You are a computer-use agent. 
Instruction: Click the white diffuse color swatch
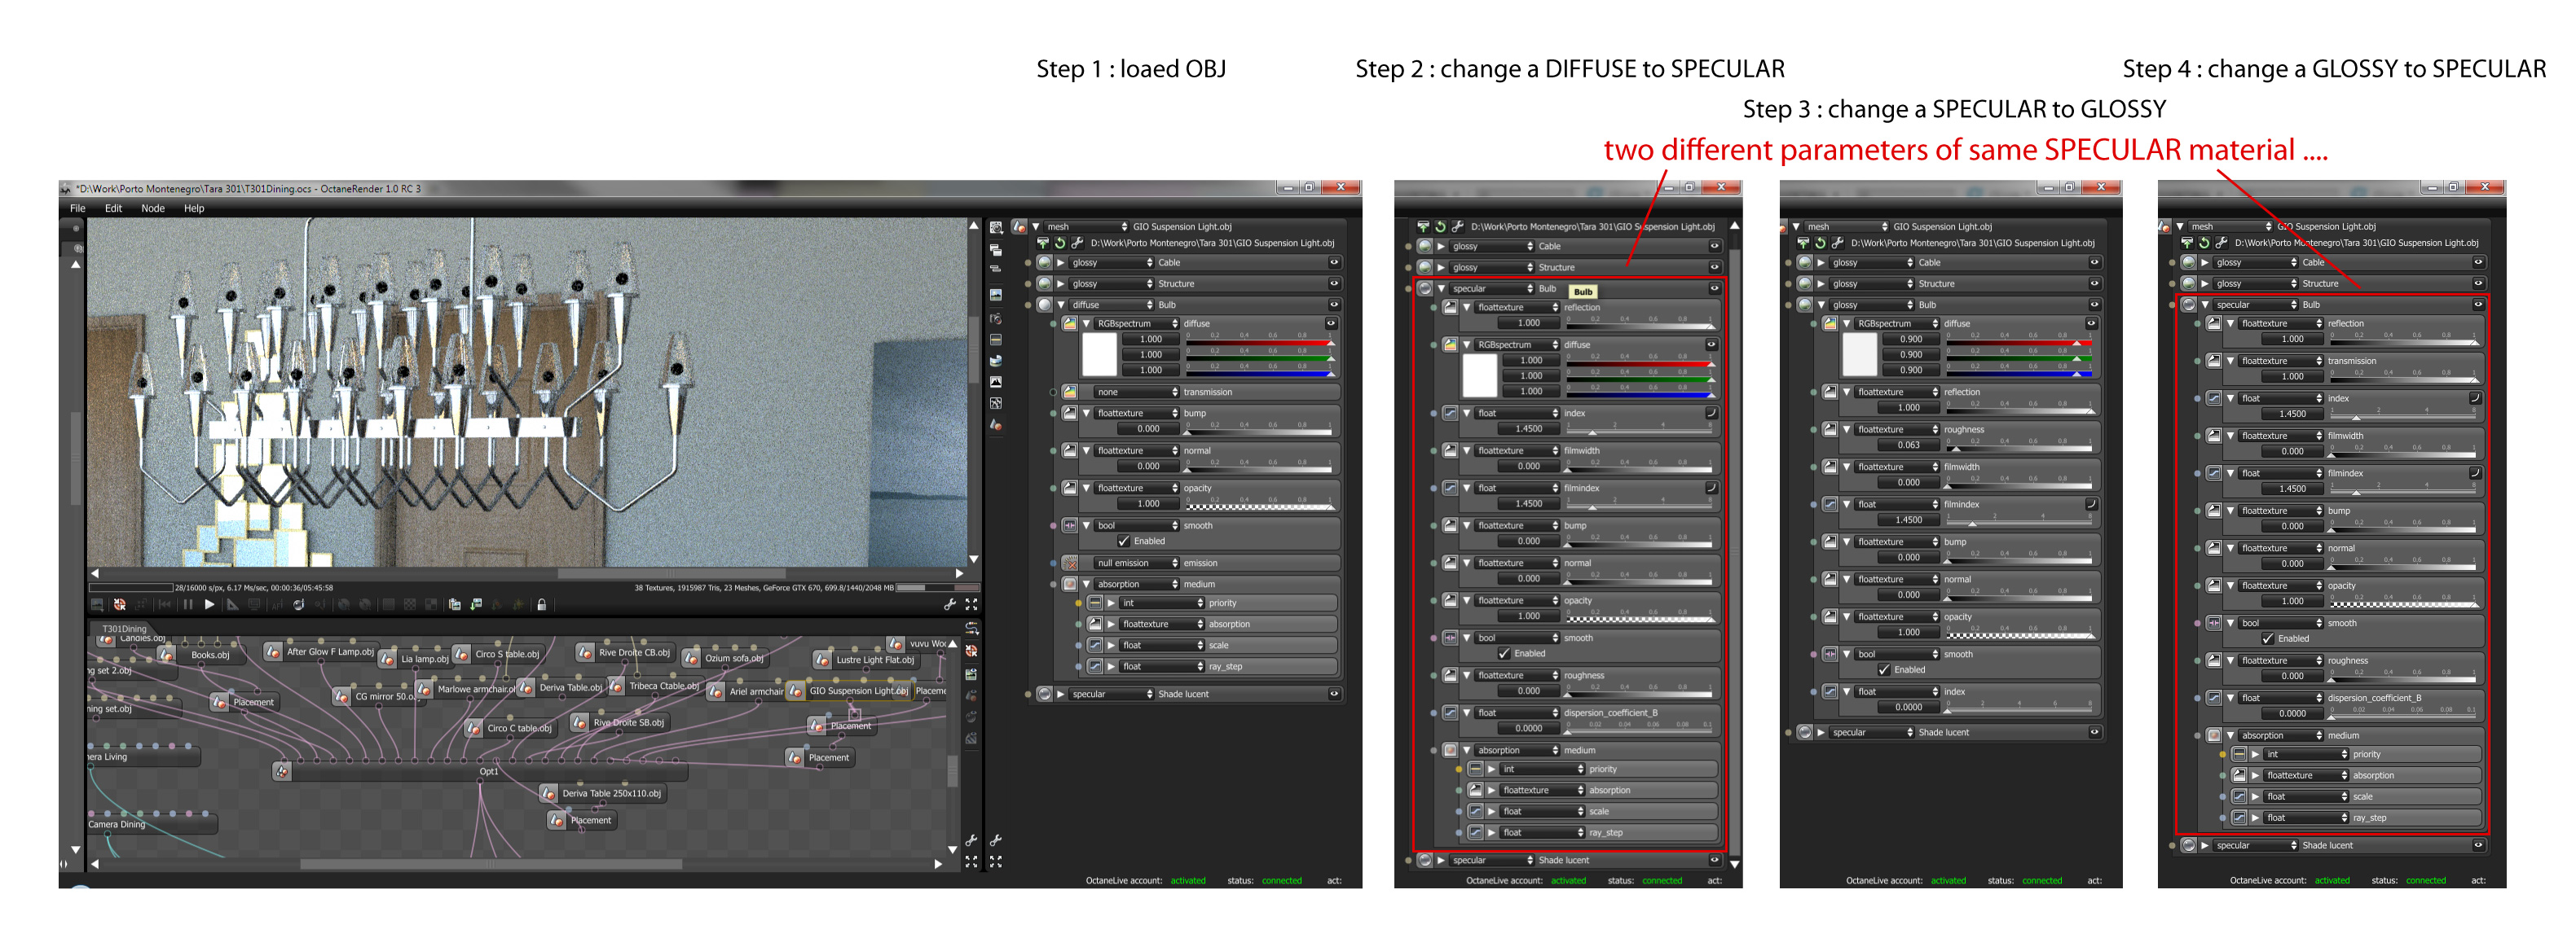tap(1099, 355)
